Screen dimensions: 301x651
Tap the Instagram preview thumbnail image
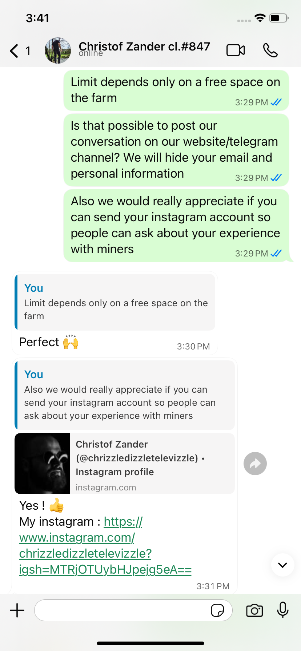[42, 464]
